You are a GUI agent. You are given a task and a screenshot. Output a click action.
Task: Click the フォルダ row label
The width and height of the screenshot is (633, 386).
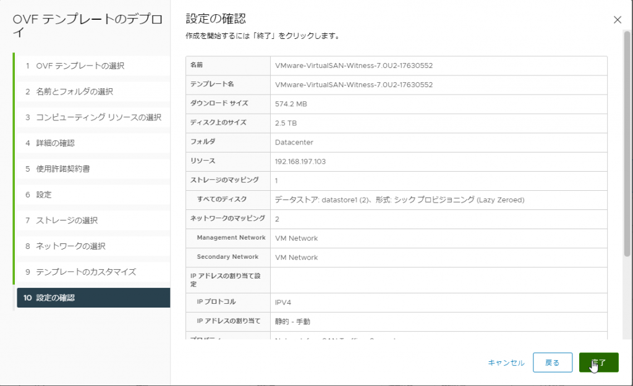click(x=203, y=141)
